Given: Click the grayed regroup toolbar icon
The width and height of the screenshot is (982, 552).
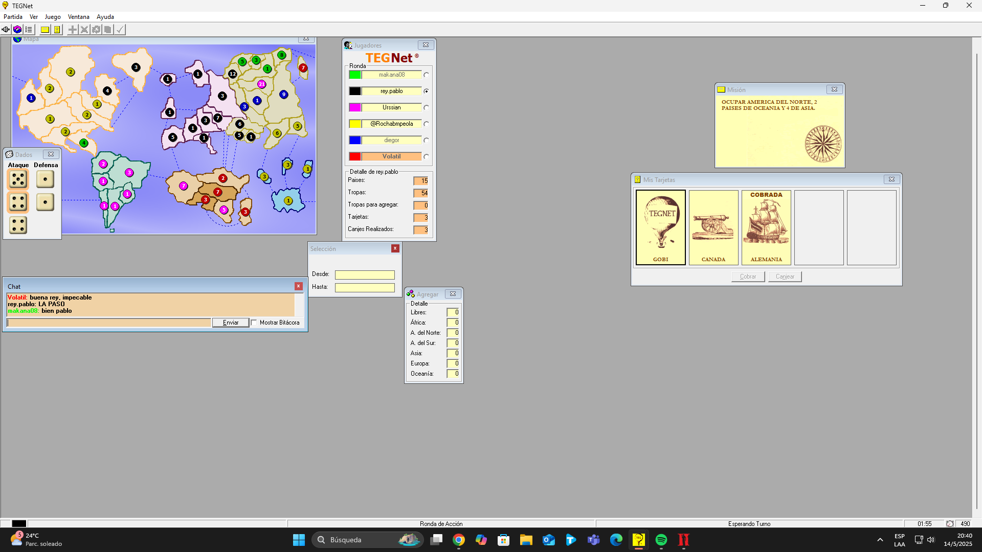Looking at the screenshot, I should pos(96,30).
